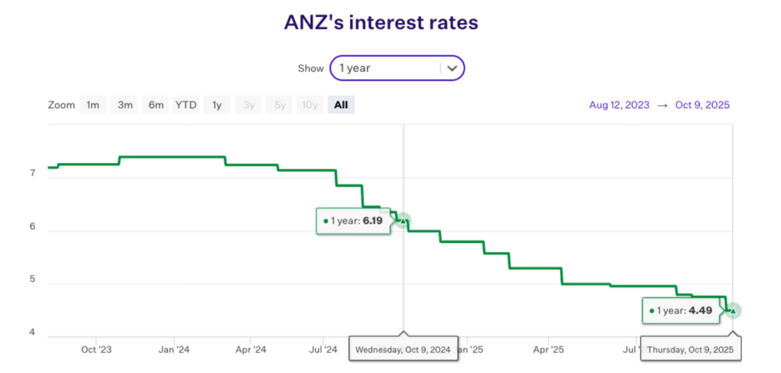Screen dimensions: 781x373
Task: Click the Oct 9, 2025 data point marker
Action: coord(733,311)
